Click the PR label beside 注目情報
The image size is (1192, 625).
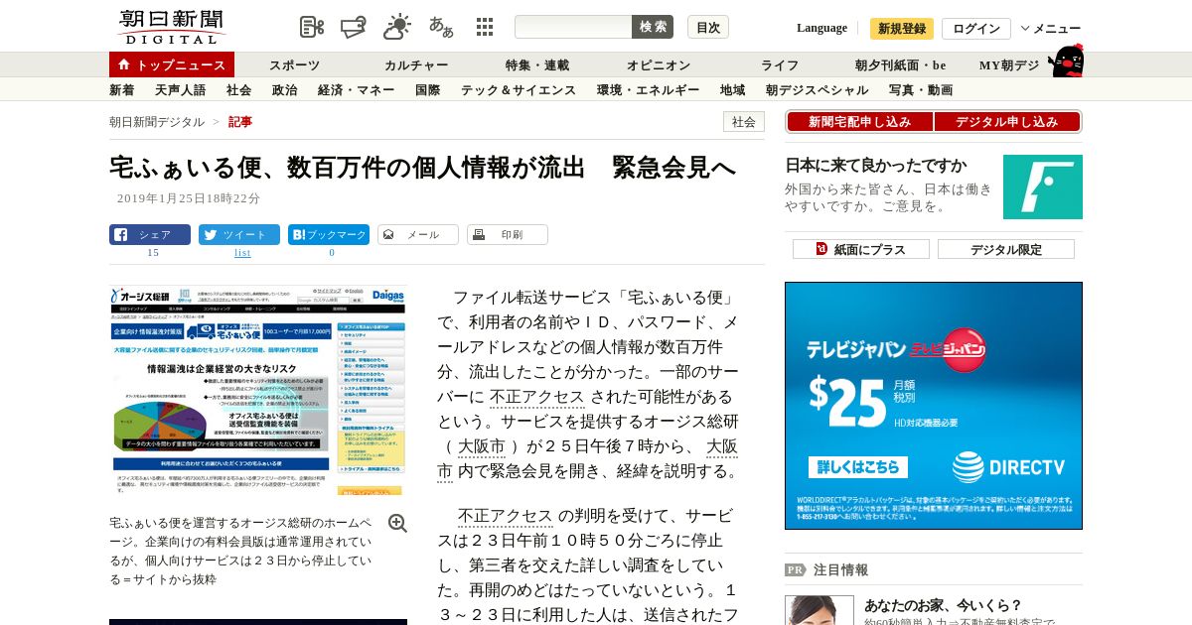click(795, 570)
